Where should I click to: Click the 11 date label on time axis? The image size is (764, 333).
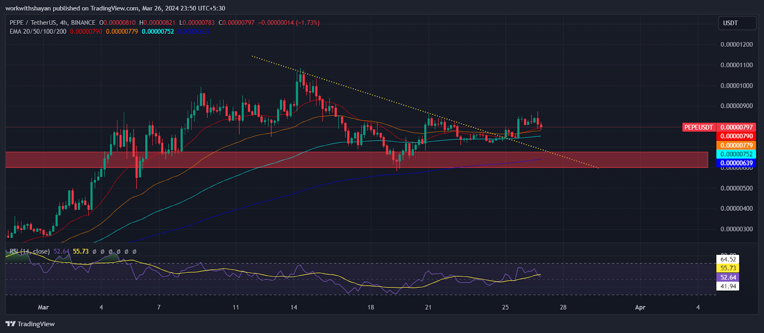coord(235,307)
